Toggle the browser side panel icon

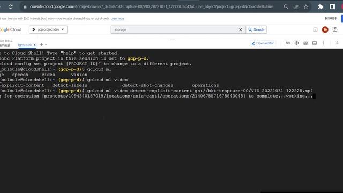click(332, 7)
